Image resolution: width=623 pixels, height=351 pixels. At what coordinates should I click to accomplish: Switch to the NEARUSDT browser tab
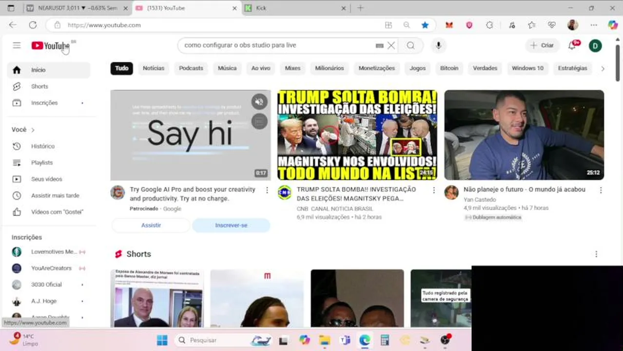(78, 8)
